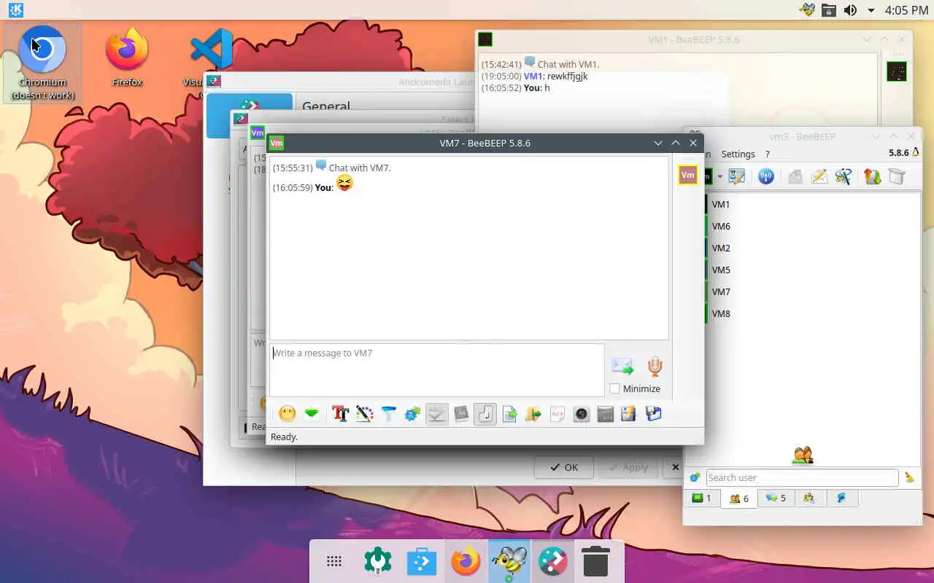Click OK in the Andromeda Launcher dialog
This screenshot has height=583, width=934.
(x=563, y=467)
